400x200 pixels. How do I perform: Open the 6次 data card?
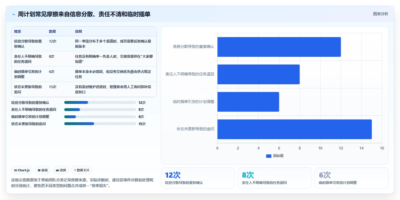352,178
